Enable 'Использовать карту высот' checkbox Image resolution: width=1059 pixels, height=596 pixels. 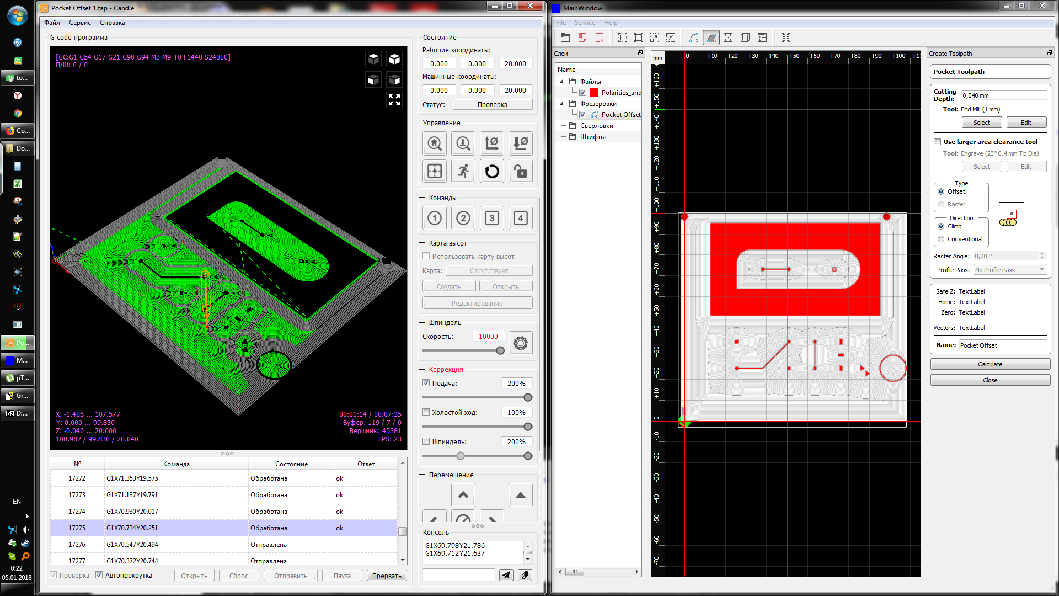click(426, 256)
